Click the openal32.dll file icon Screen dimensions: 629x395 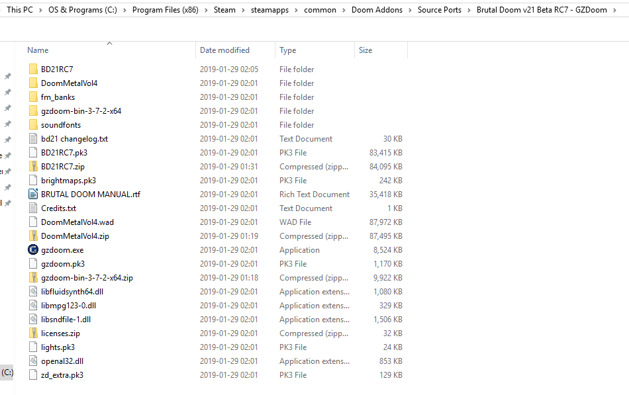point(33,361)
